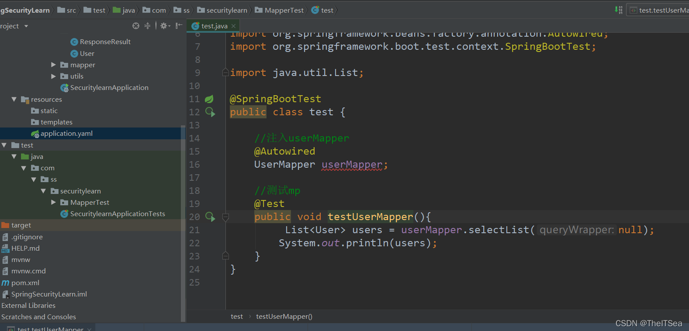Viewport: 689px width, 331px height.
Task: Click the MapperTest breadcrumb in navigation bar
Action: coord(279,10)
